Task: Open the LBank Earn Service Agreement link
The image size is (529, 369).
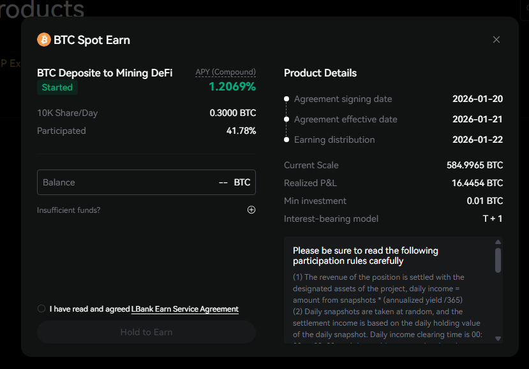Action: click(x=185, y=309)
